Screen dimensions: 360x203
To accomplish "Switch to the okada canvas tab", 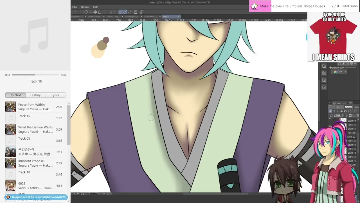I will point(171,17).
